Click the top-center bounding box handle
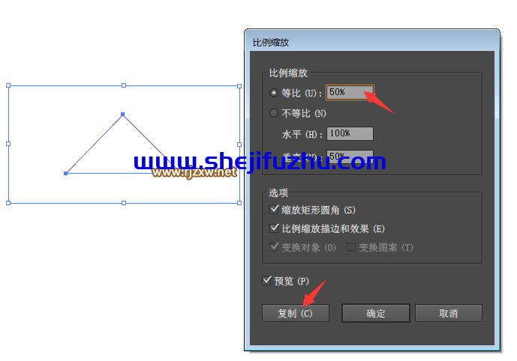The image size is (517, 361). [124, 85]
